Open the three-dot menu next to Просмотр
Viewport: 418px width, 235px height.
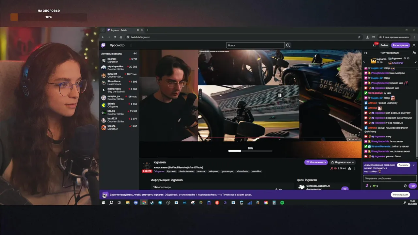click(x=131, y=45)
